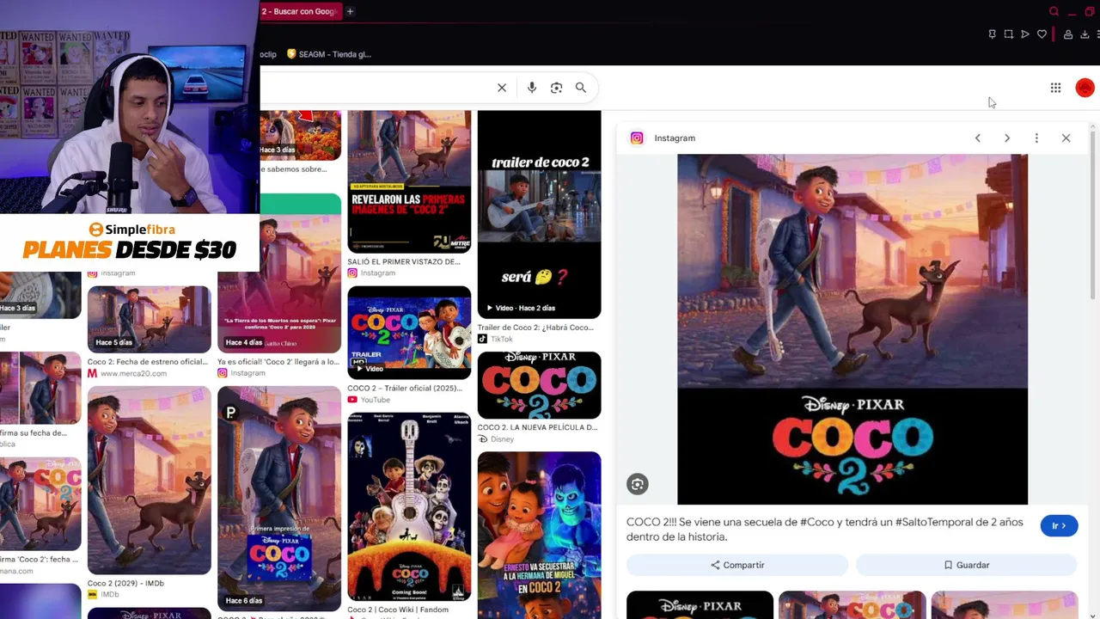This screenshot has width=1100, height=619.
Task: Click inside the Google search input field
Action: [x=375, y=88]
